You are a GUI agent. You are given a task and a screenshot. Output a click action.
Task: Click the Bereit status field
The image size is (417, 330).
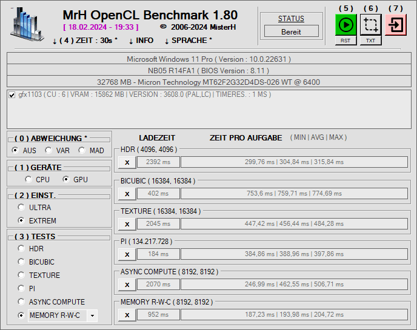click(291, 31)
